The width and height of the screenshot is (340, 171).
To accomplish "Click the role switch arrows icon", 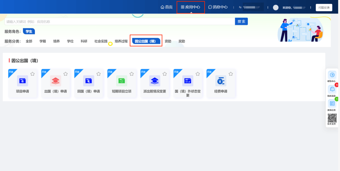I will 240,7.
